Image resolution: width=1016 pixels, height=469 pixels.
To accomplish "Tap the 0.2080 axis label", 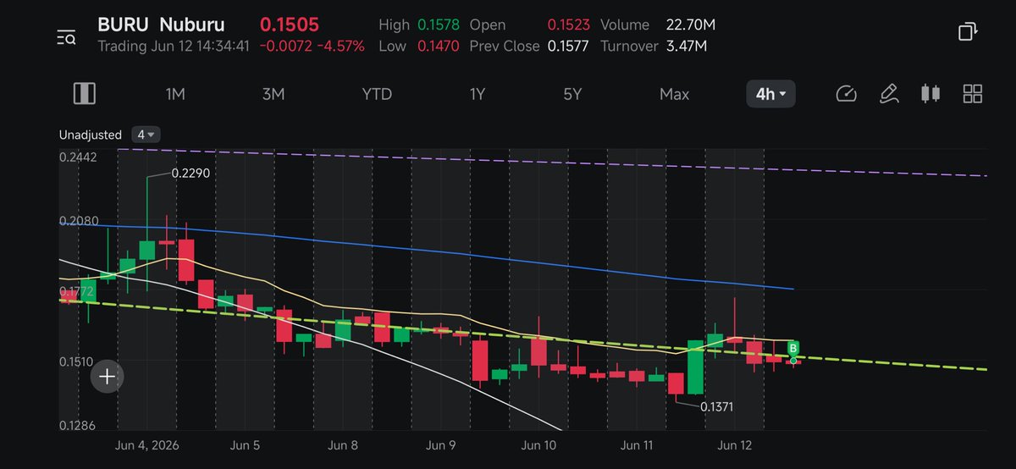I will coord(78,220).
